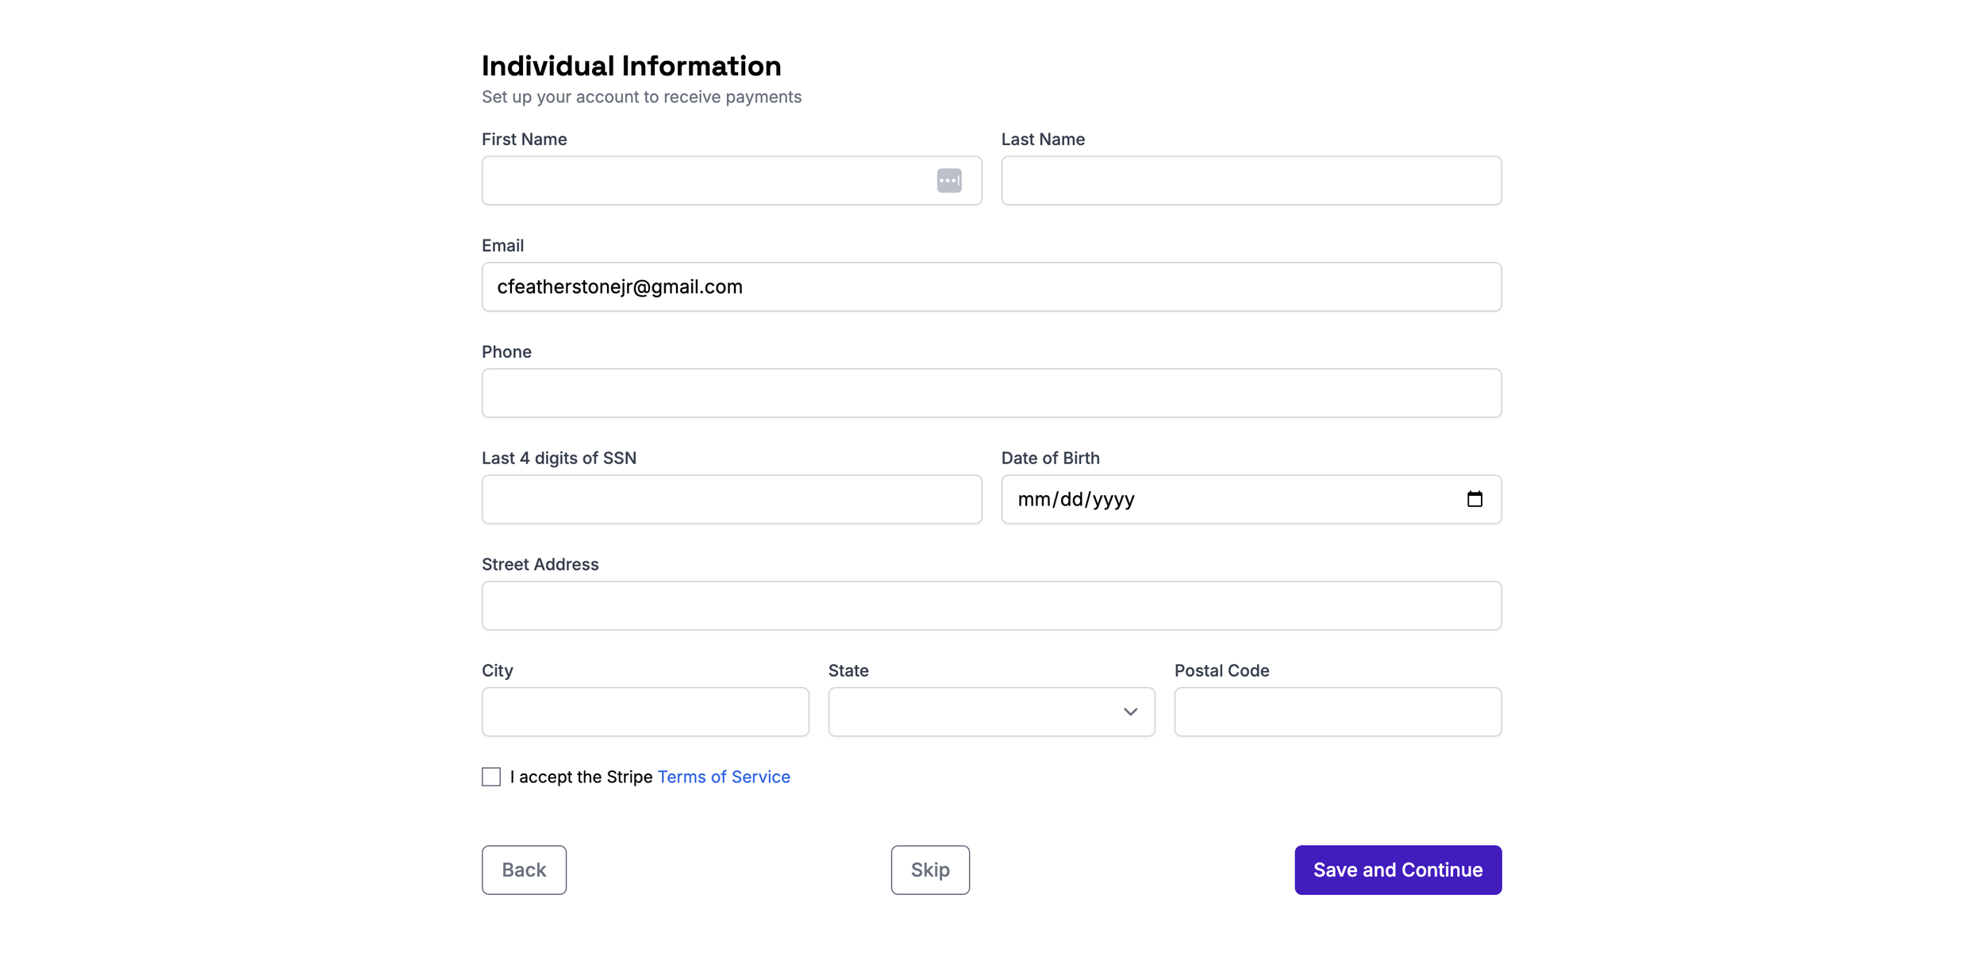Click the Skip button
This screenshot has width=1984, height=968.
pyautogui.click(x=930, y=870)
